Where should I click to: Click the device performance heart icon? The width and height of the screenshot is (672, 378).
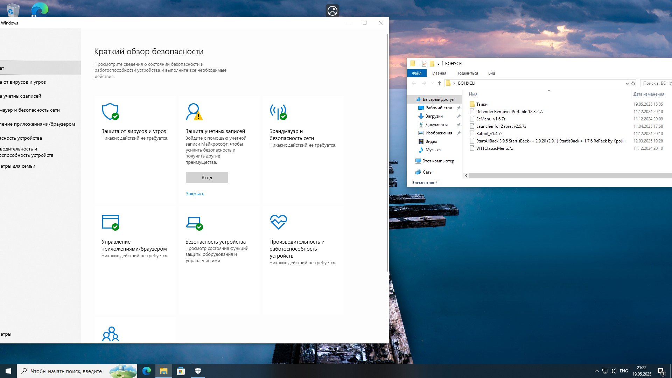(278, 222)
